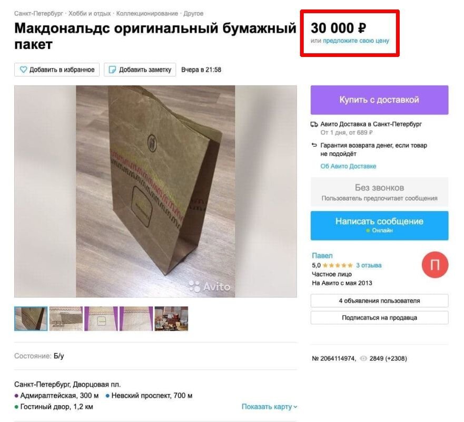464x422 pixels.
Task: Click the money-back return arrow icon
Action: pyautogui.click(x=314, y=145)
